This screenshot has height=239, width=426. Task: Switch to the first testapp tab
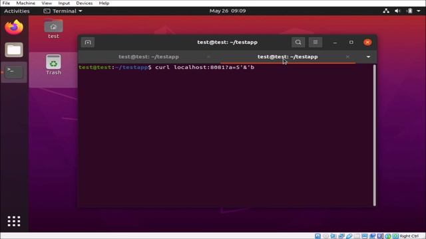coord(148,56)
